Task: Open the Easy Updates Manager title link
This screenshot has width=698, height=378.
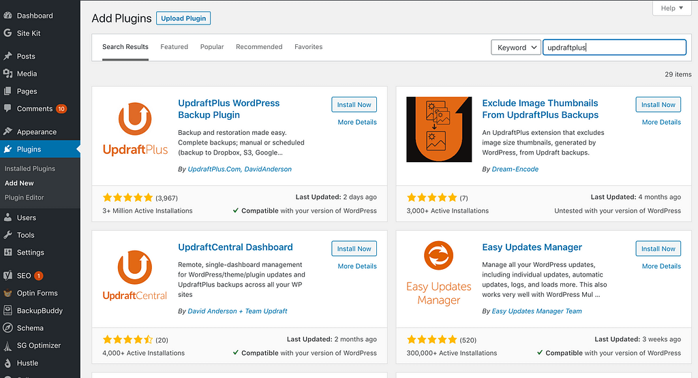Action: [x=532, y=247]
